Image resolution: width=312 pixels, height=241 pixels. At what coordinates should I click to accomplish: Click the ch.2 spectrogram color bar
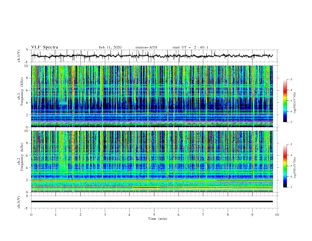point(285,166)
